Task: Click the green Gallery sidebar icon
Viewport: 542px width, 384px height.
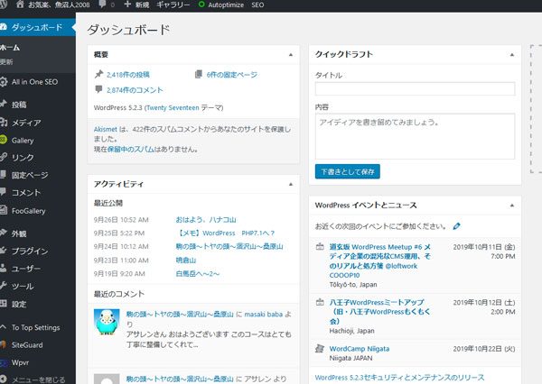Action: tap(3, 140)
